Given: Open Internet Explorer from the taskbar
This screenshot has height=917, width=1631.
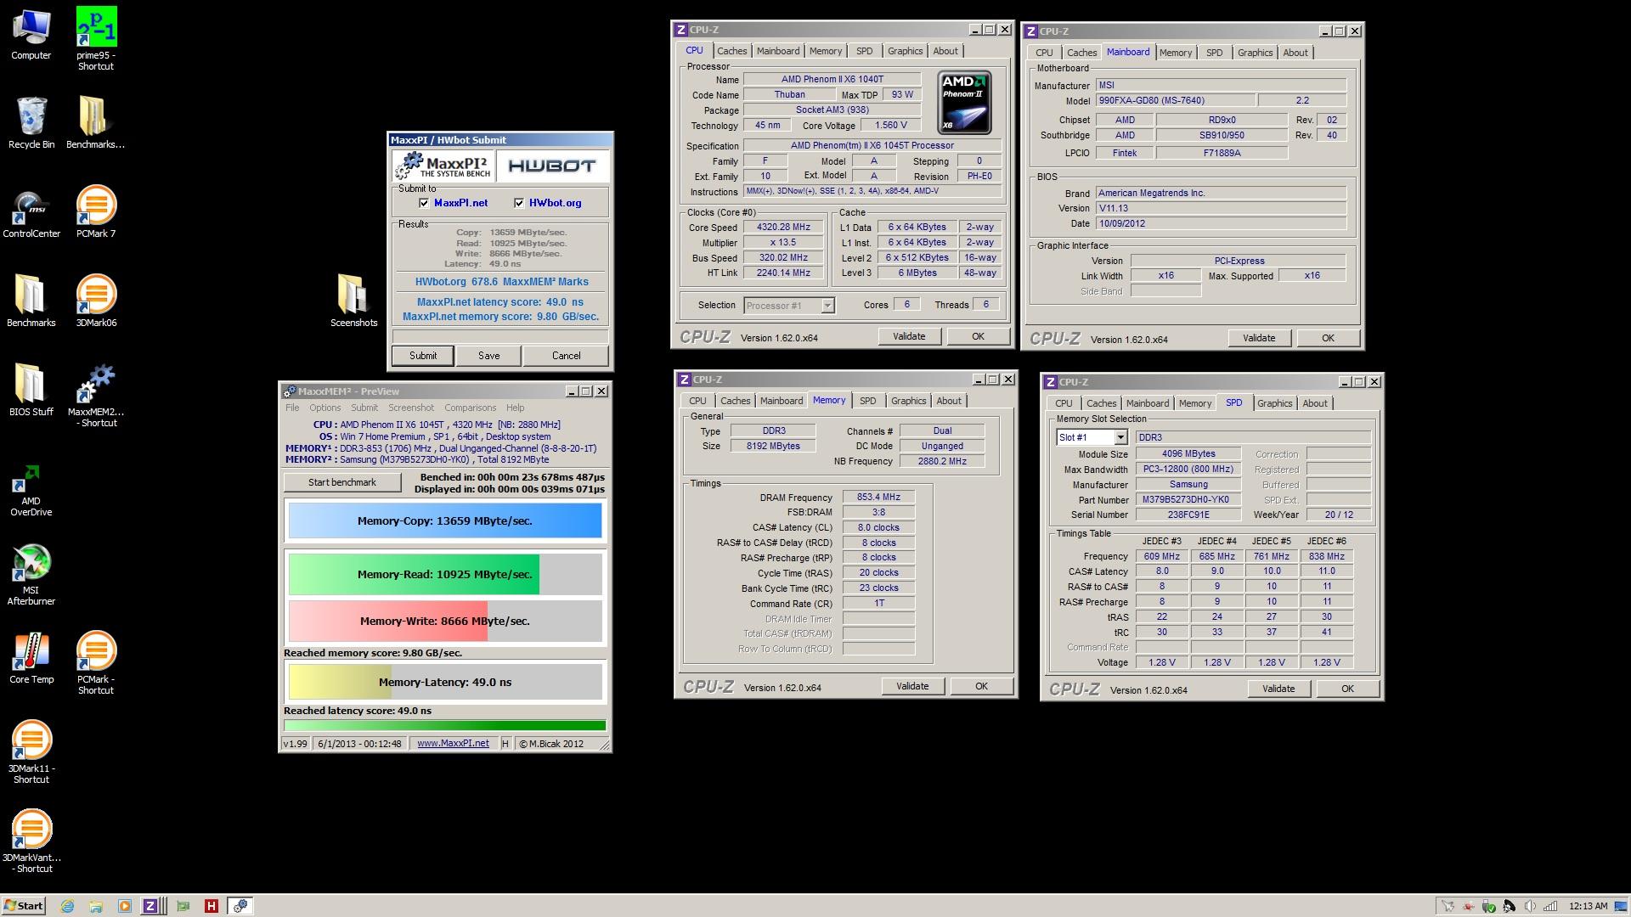Looking at the screenshot, I should [x=67, y=906].
